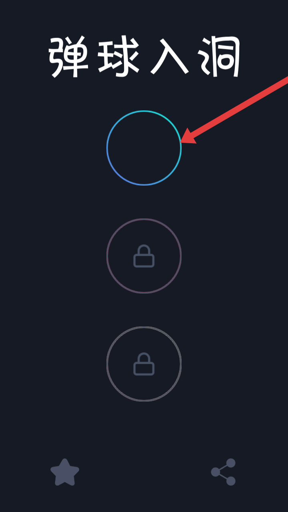Click the character 入 in the title
Screen dimensions: 288x512
tap(169, 57)
